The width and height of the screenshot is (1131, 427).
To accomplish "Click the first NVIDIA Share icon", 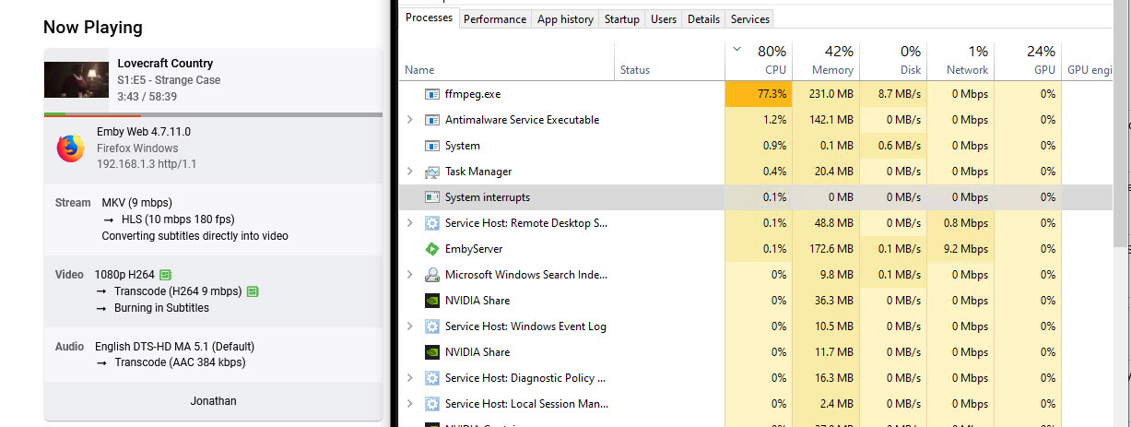I will 431,301.
